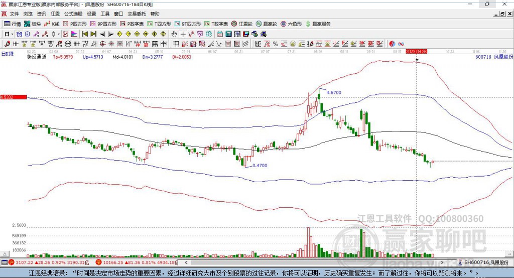The image size is (514, 278).
Task: Select the hand pan tool
Action: pos(174,34)
